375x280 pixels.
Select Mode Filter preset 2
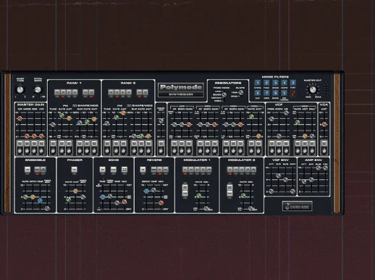point(266,83)
